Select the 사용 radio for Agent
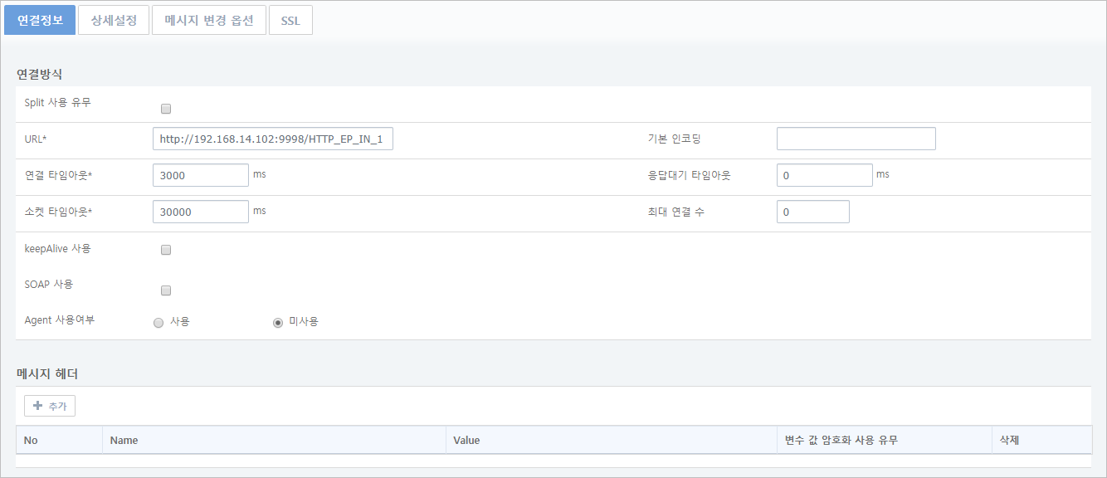Viewport: 1107px width, 478px height. coord(158,323)
